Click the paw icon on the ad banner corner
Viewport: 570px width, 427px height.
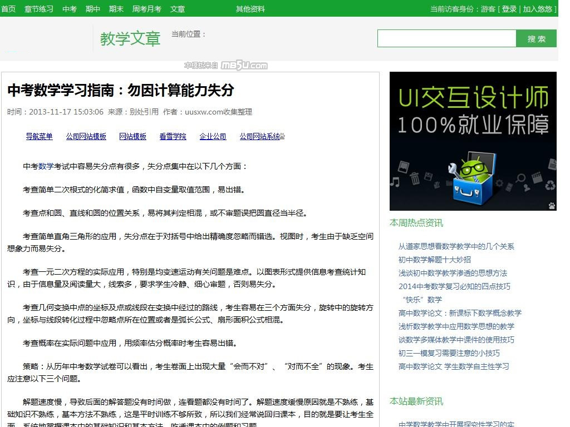point(551,206)
